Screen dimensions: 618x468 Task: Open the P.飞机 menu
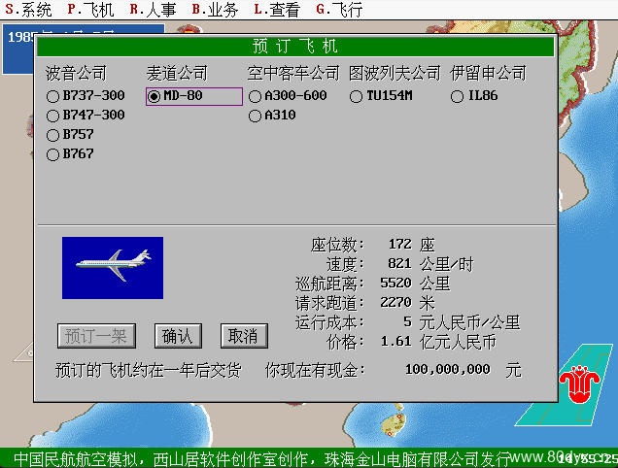[90, 10]
